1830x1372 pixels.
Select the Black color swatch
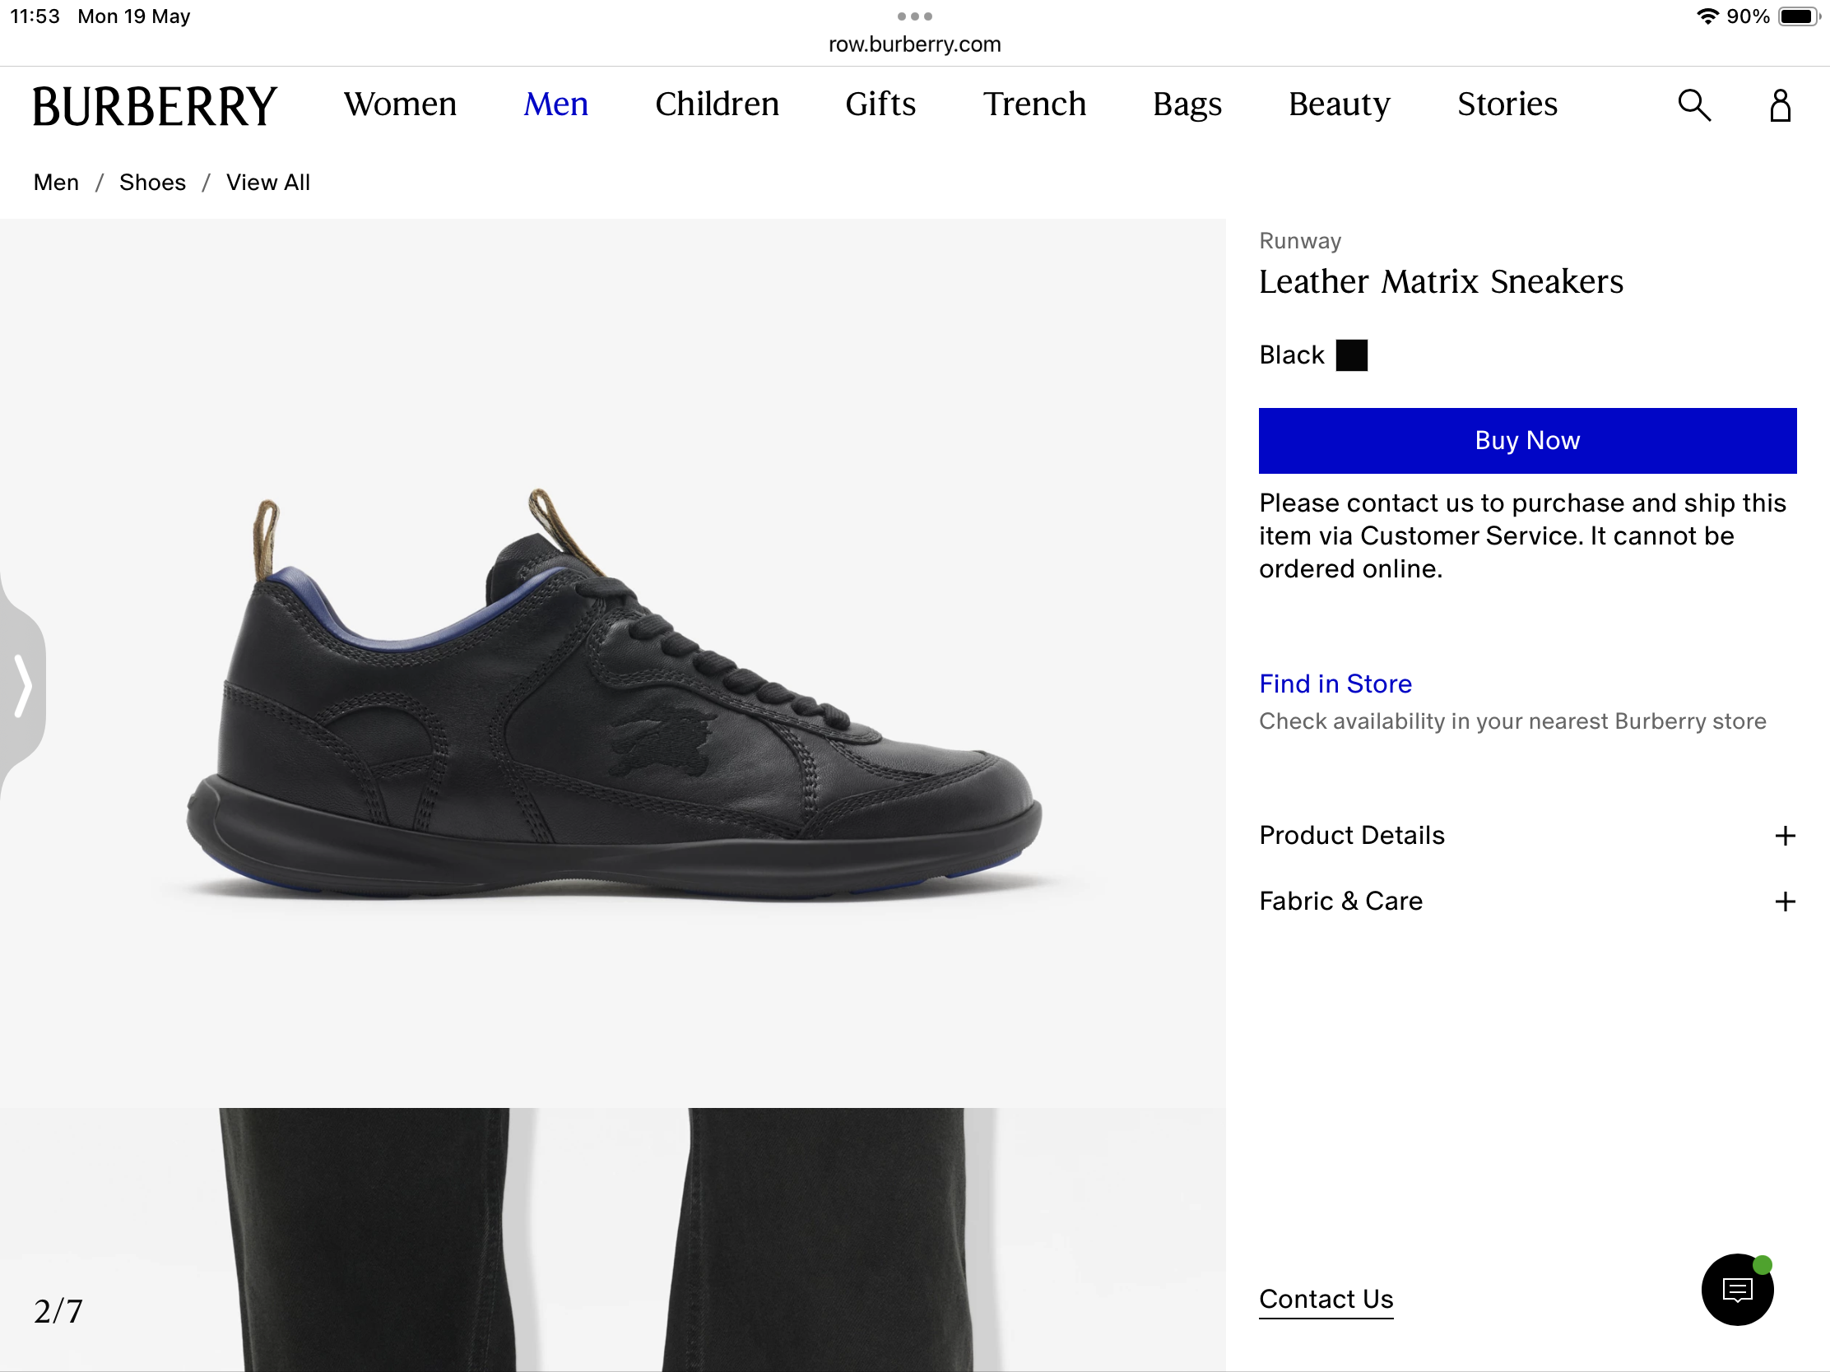(x=1351, y=355)
